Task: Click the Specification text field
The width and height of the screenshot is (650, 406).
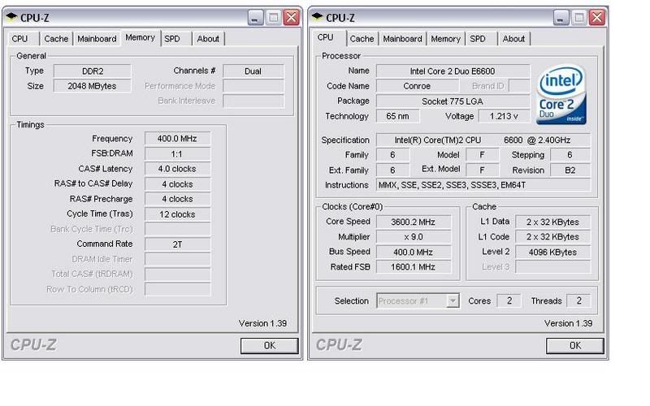Action: pos(483,140)
